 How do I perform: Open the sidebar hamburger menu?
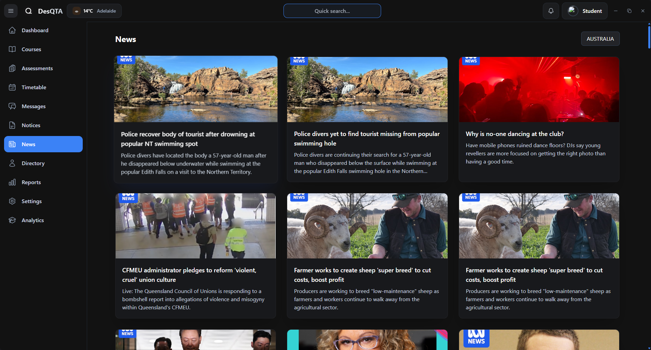pyautogui.click(x=11, y=11)
